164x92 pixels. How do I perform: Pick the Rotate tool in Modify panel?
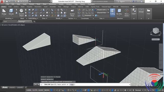[x=58, y=13]
